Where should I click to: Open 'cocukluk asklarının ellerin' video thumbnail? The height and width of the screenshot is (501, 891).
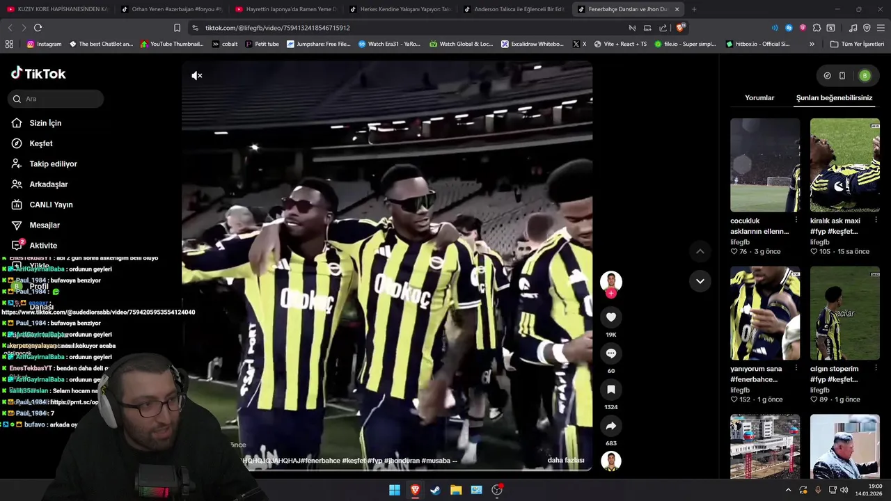point(765,165)
